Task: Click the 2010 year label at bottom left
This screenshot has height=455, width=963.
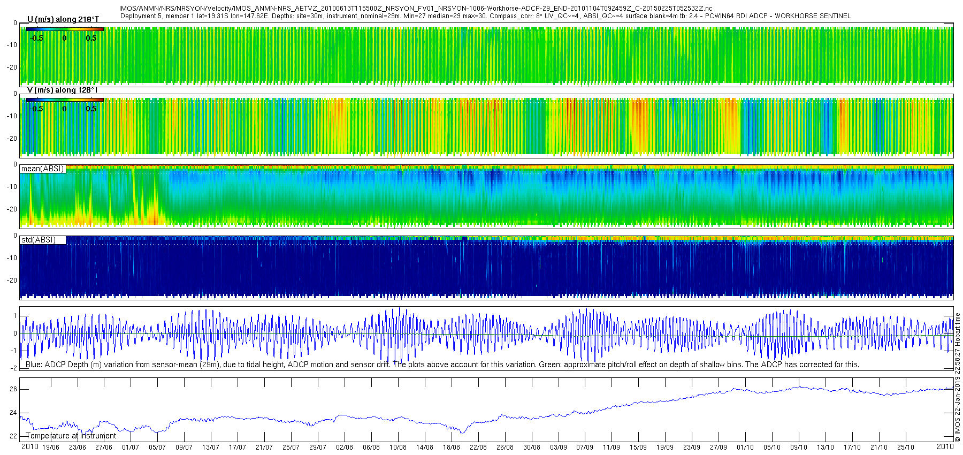Action: pos(29,446)
